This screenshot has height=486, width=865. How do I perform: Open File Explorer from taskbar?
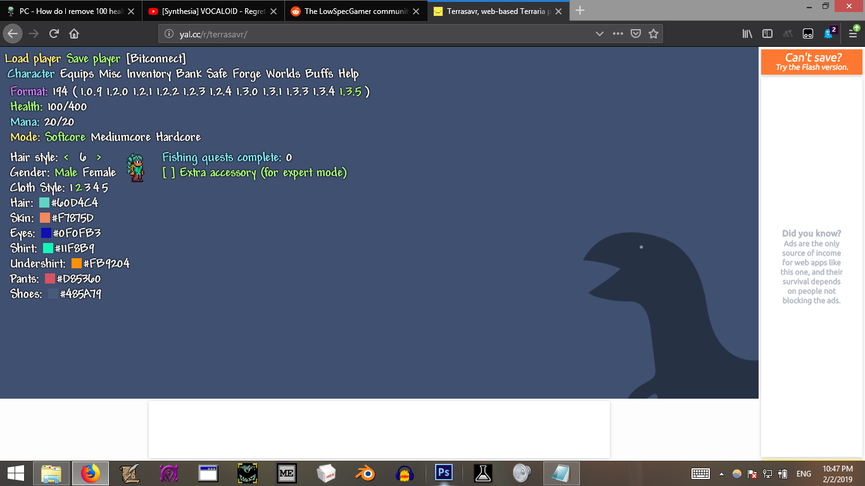pyautogui.click(x=52, y=473)
